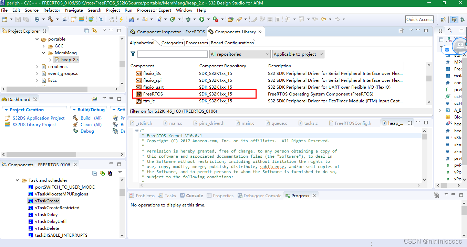Click Open Perspective icon beside Quick Access
The height and width of the screenshot is (247, 467).
444,20
